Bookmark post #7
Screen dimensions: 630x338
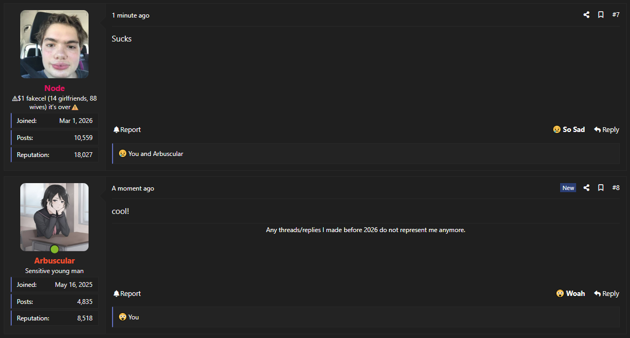click(x=601, y=15)
